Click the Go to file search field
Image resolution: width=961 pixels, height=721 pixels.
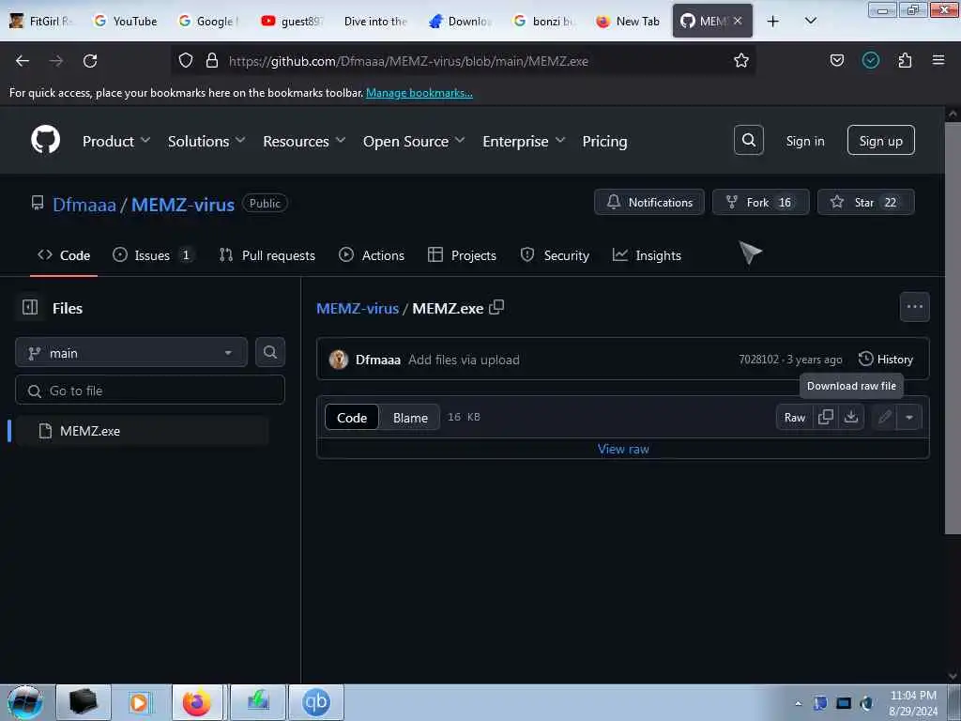150,390
